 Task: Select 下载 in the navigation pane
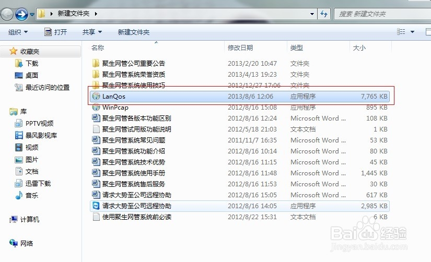pyautogui.click(x=32, y=64)
